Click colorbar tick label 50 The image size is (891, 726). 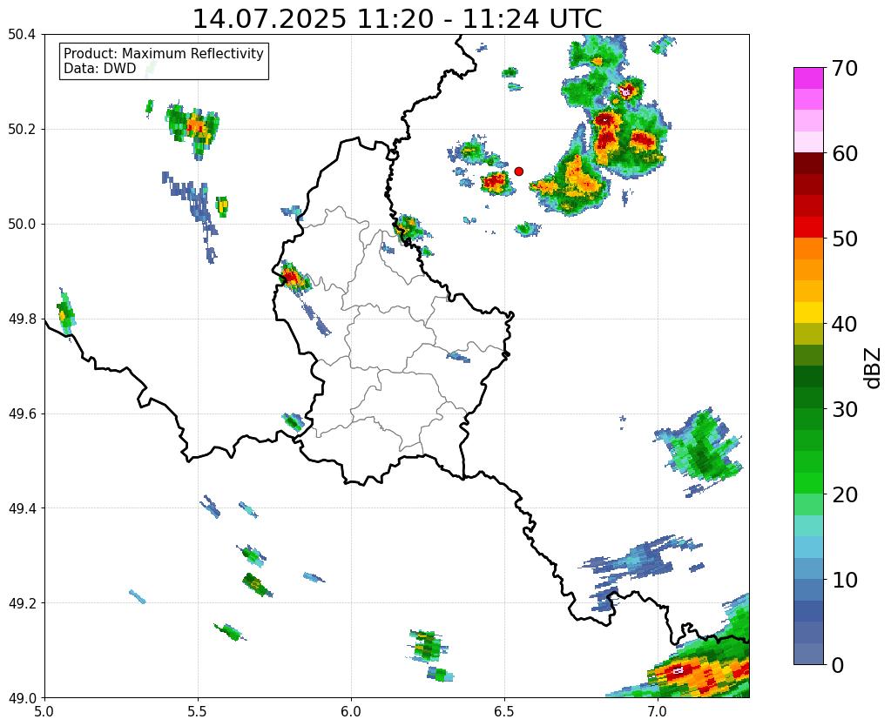[843, 239]
